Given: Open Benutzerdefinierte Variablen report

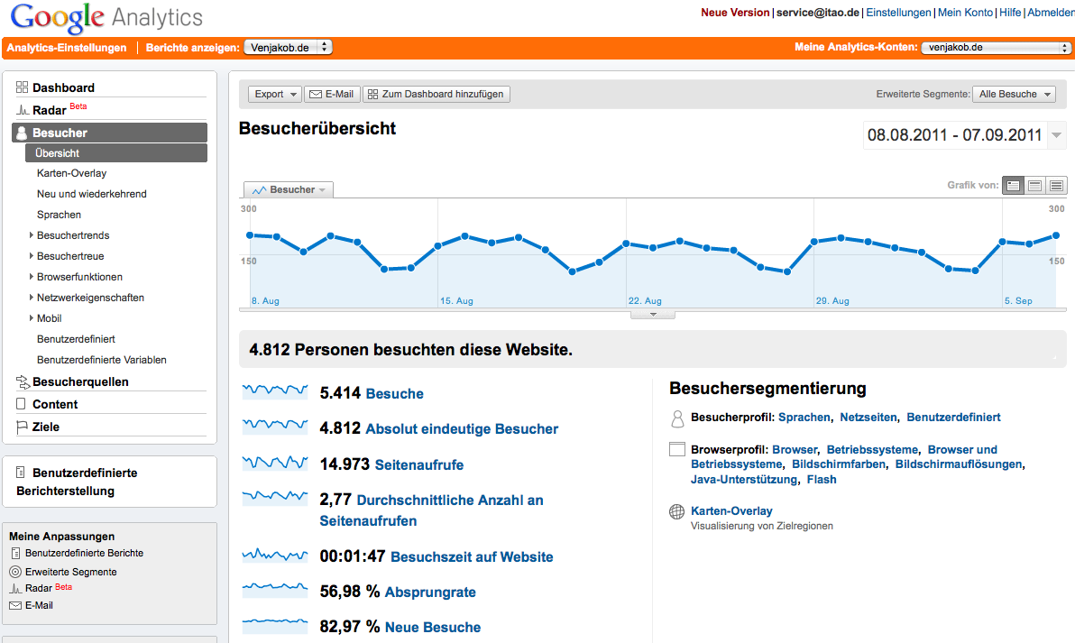Looking at the screenshot, I should (x=102, y=359).
